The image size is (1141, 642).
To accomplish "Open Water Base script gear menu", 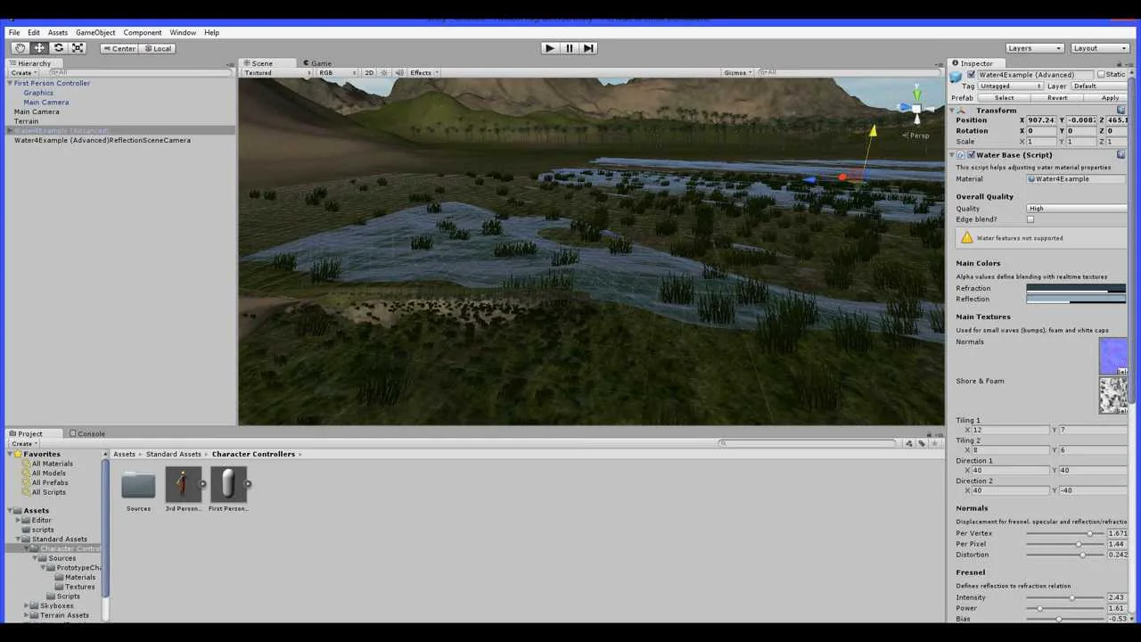I will click(1120, 155).
